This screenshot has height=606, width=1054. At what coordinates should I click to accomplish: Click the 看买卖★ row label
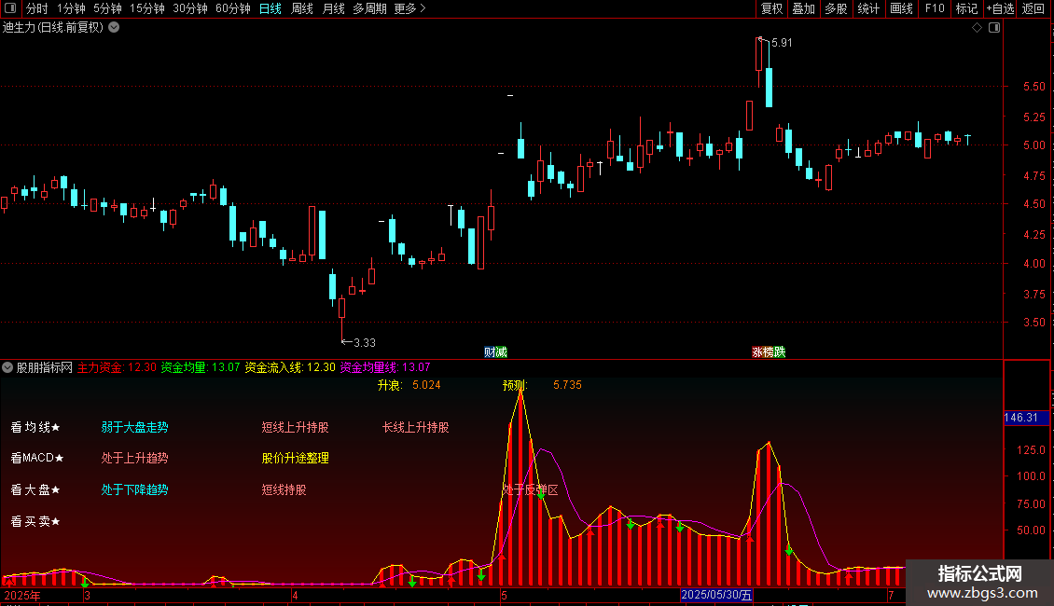point(35,521)
